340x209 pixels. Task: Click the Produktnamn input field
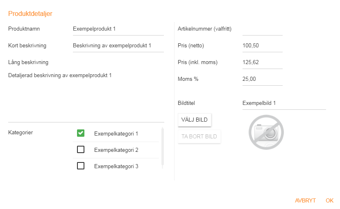point(118,29)
